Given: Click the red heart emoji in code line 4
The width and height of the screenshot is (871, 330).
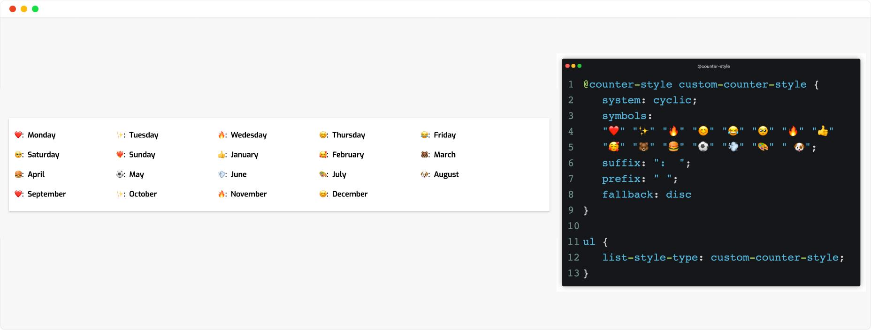Looking at the screenshot, I should tap(613, 131).
